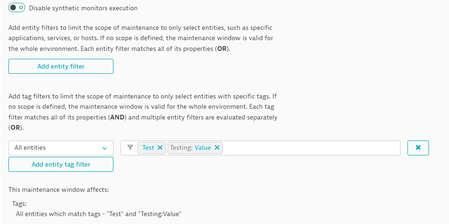Image resolution: width=449 pixels, height=224 pixels.
Task: Delete the tag filter row with the X button
Action: [x=418, y=148]
